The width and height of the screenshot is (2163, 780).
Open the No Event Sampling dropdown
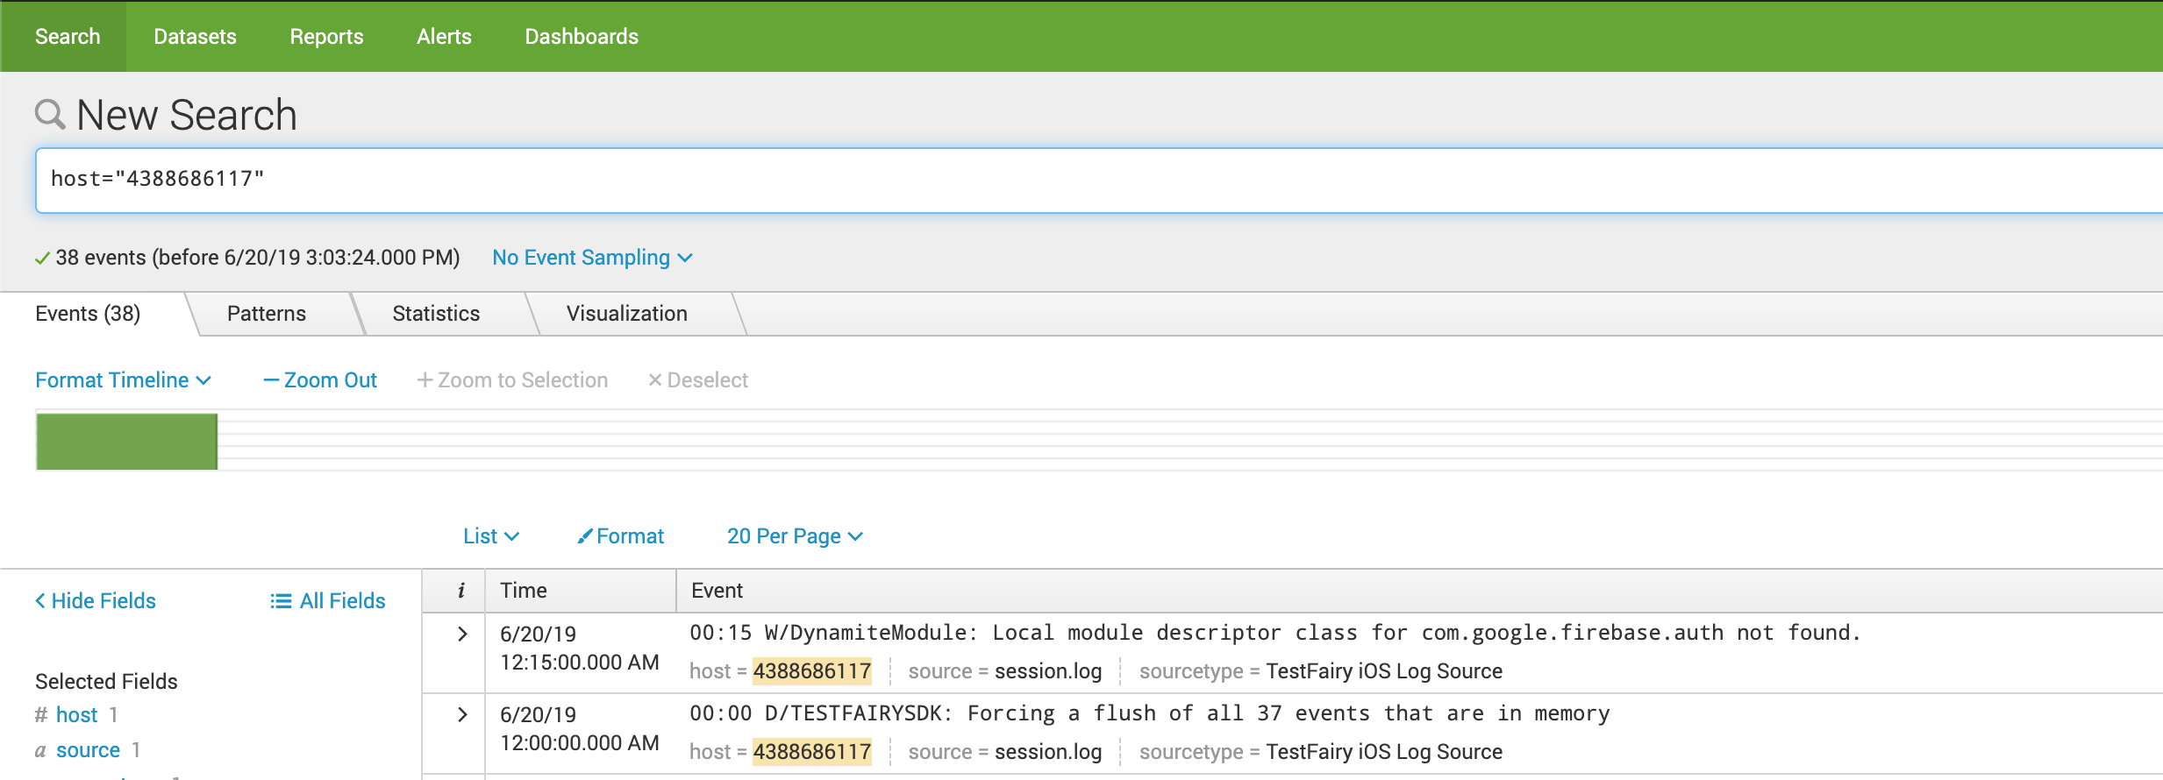click(592, 258)
